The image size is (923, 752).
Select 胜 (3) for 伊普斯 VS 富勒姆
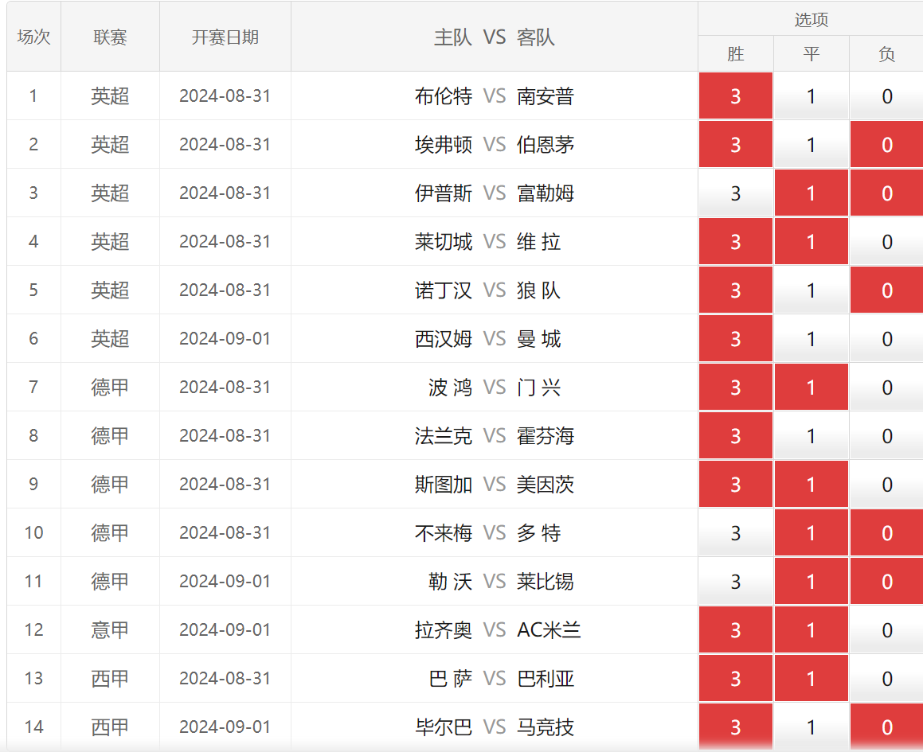735,193
